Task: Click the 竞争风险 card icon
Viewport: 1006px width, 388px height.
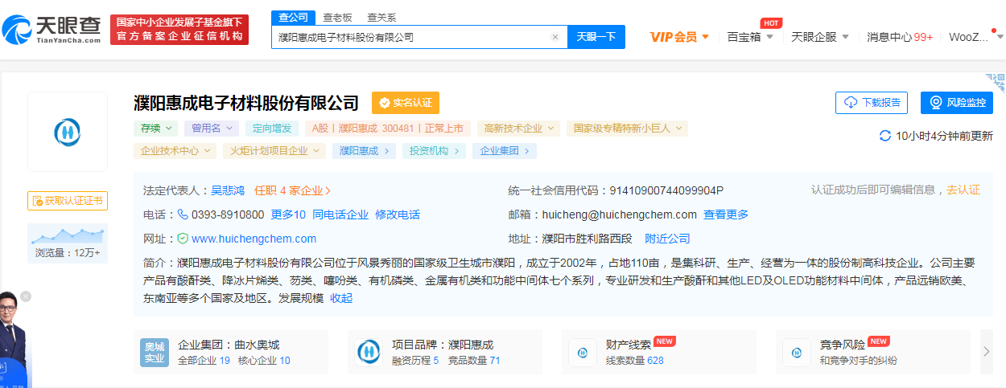Action: click(x=797, y=352)
